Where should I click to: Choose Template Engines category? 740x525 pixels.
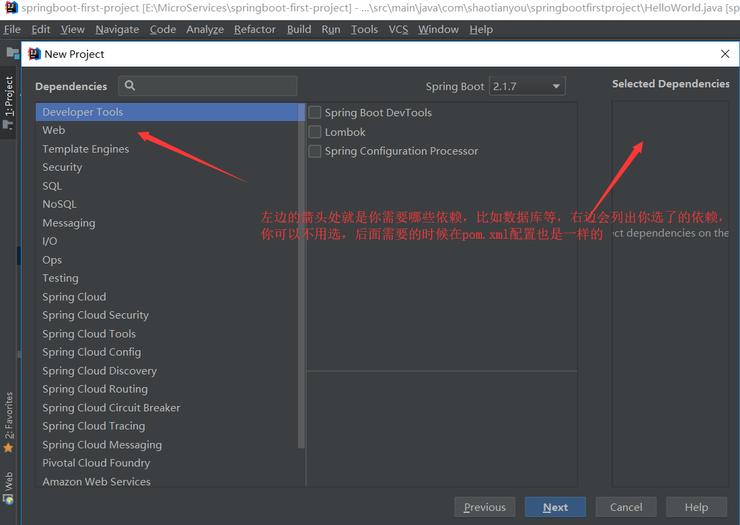[167, 149]
